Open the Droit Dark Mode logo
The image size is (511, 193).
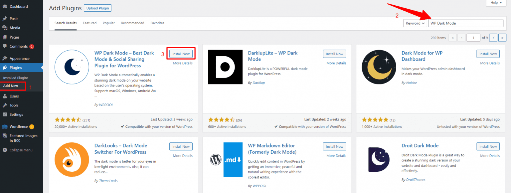[379, 160]
